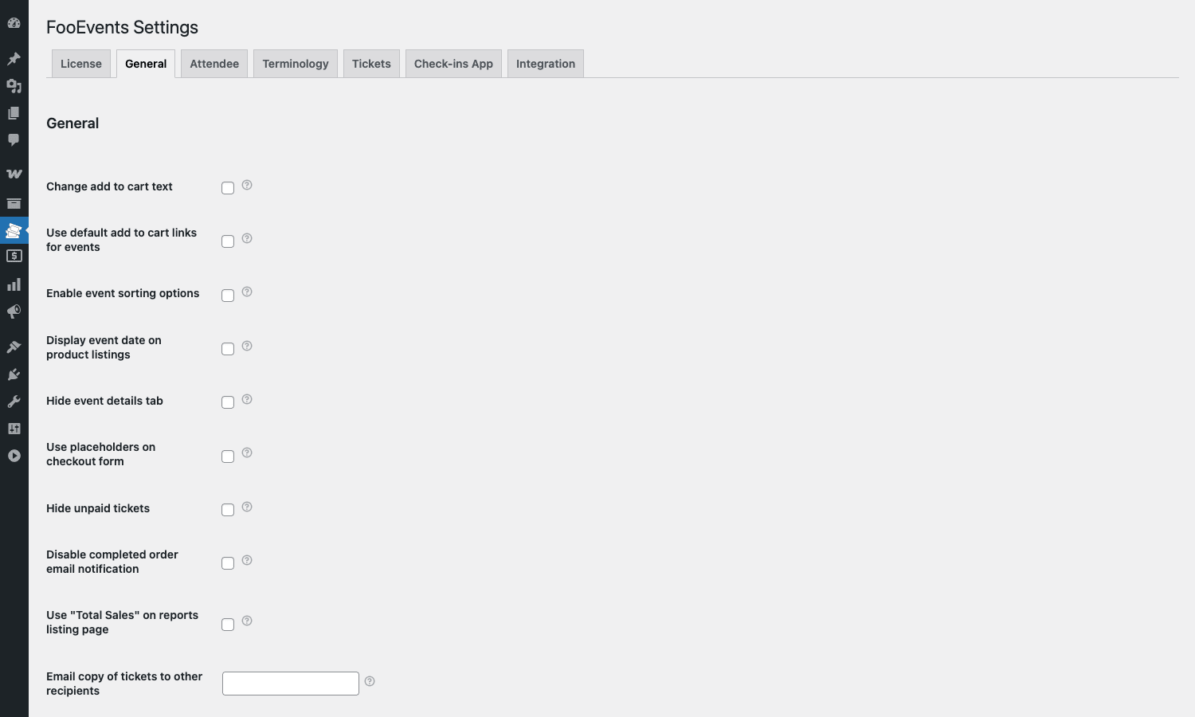Open the Terminology tab

click(x=296, y=64)
